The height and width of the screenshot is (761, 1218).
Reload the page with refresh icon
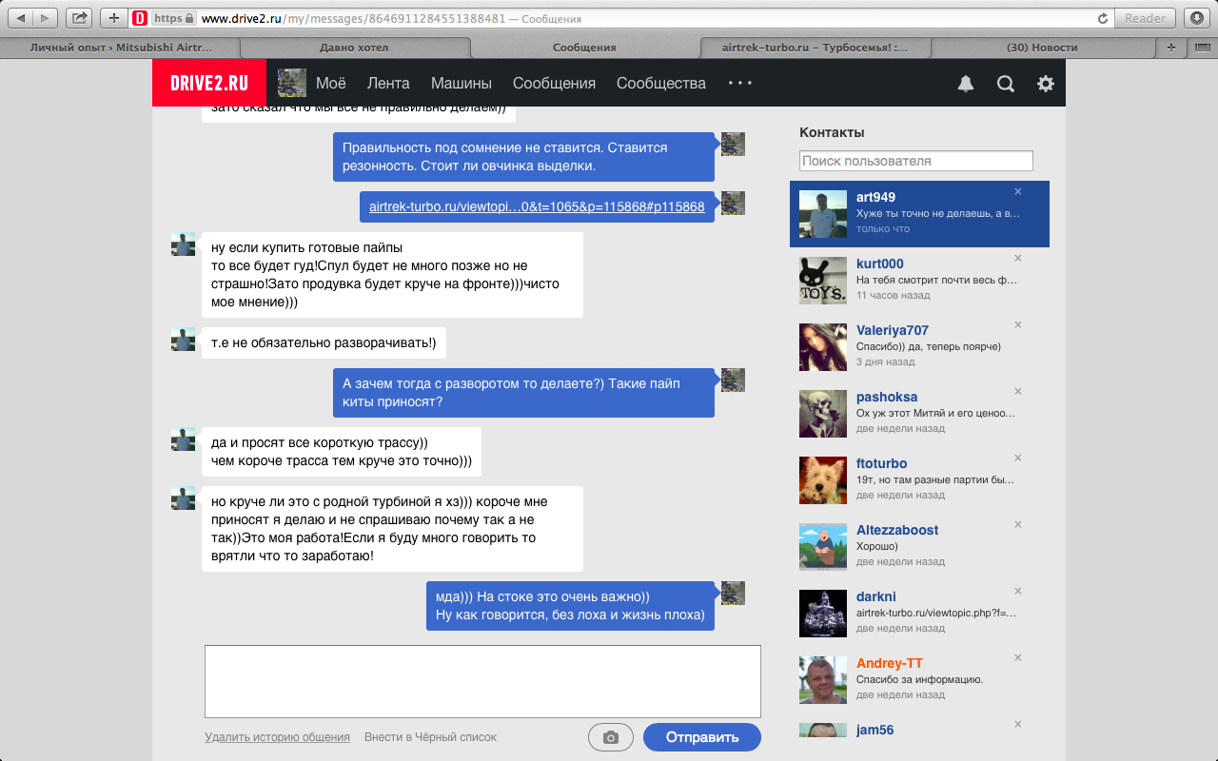pyautogui.click(x=1103, y=18)
